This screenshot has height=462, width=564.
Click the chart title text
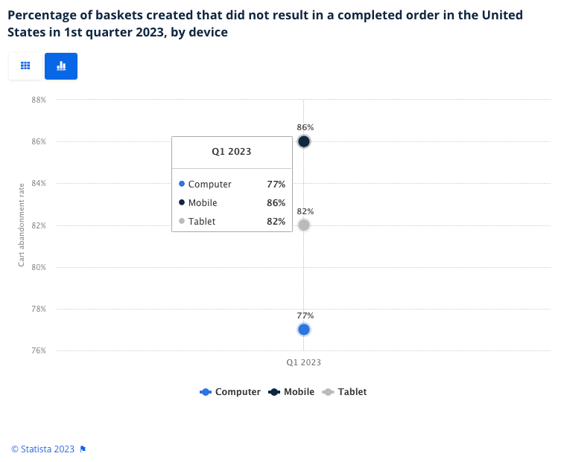[265, 24]
